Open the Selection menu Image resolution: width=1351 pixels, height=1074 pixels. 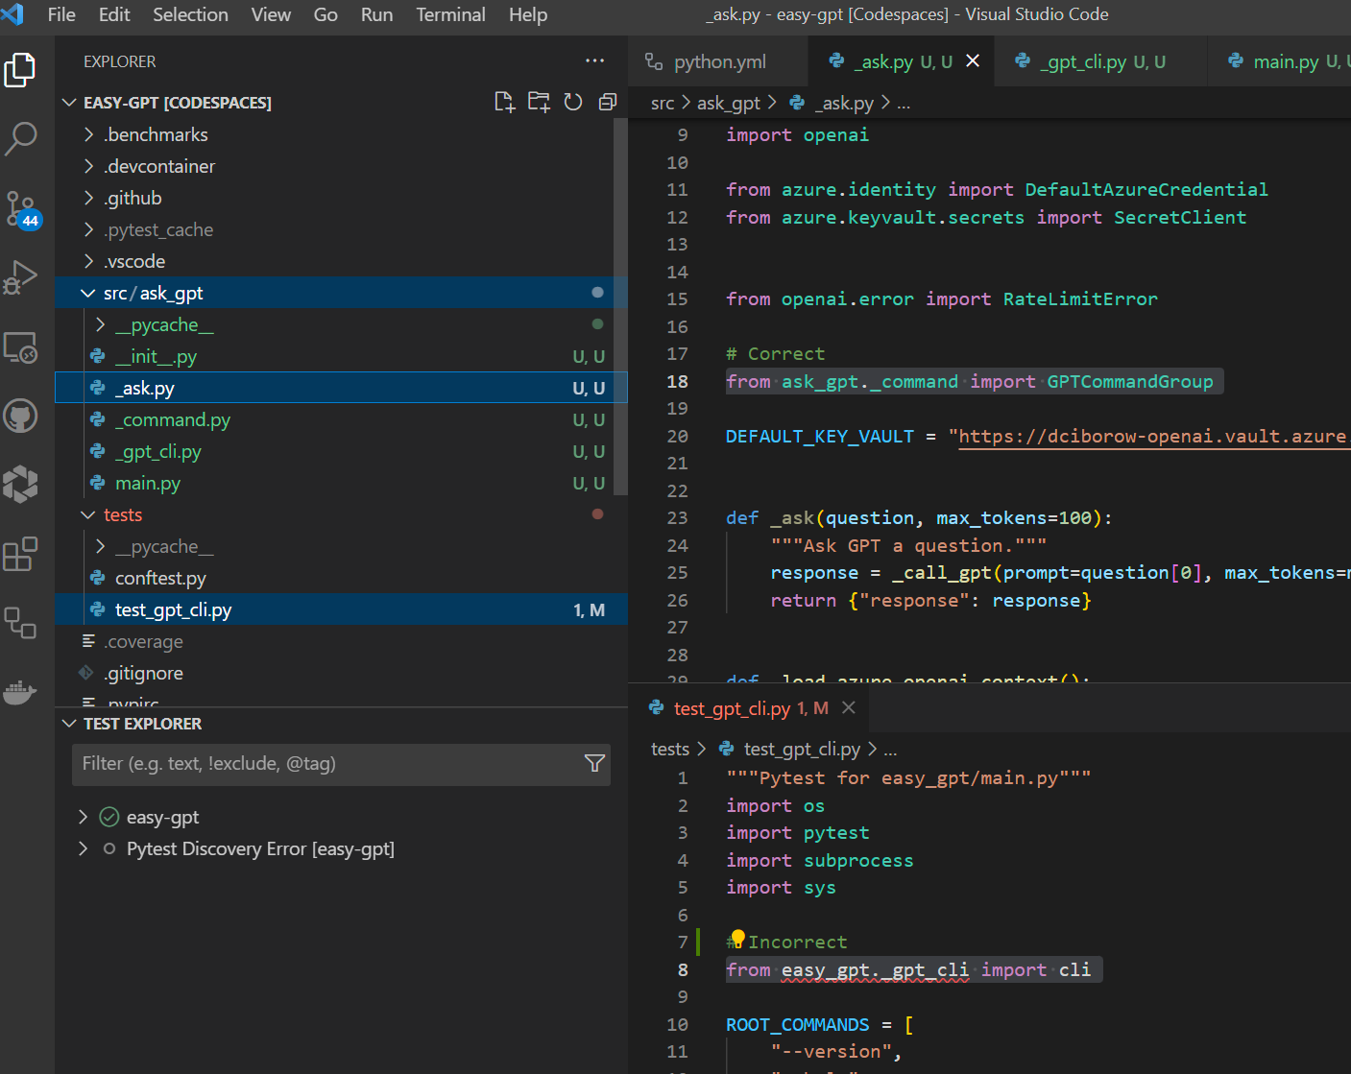coord(190,14)
